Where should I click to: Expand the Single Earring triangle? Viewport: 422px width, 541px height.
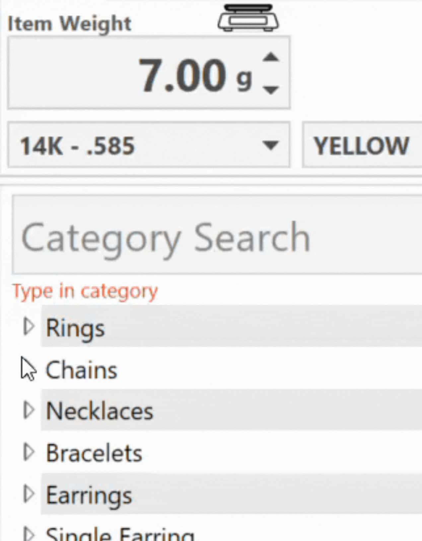click(x=29, y=534)
